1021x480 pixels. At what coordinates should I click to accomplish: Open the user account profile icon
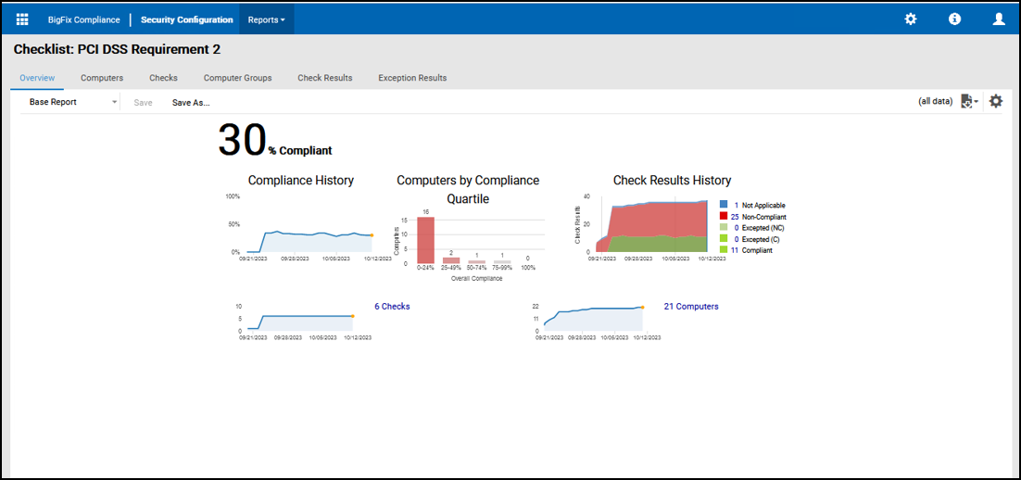(x=998, y=19)
